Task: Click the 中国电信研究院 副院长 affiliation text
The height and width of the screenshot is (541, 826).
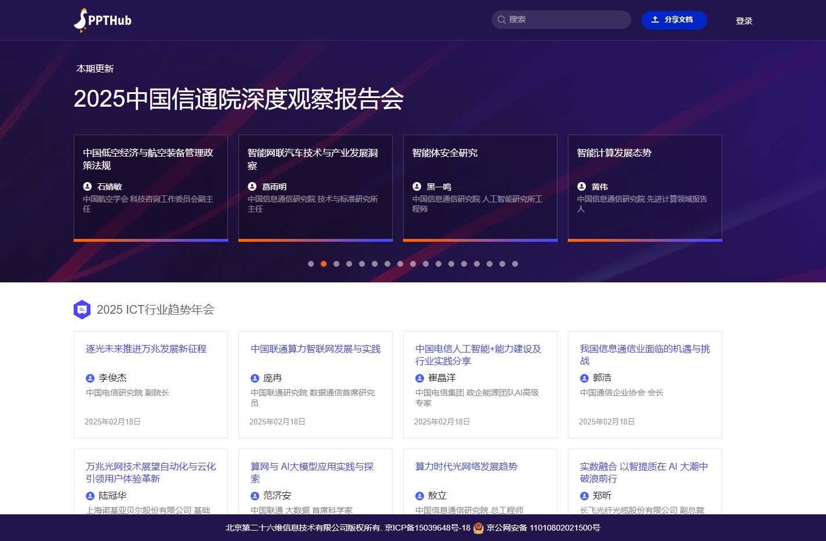Action: coord(128,393)
